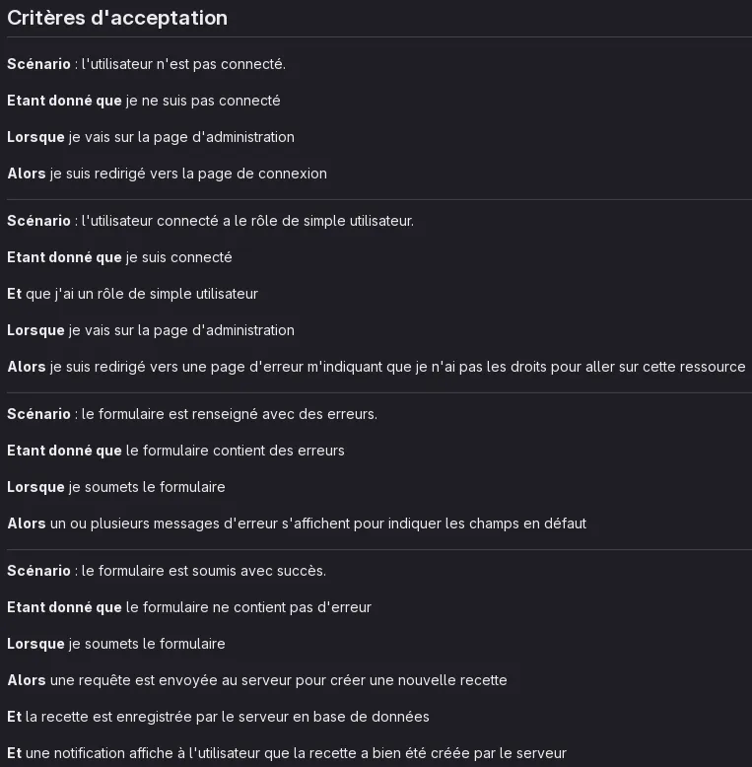Click the line about redirection to "page de connexion"
Viewport: 752px width, 767px height.
click(x=167, y=174)
